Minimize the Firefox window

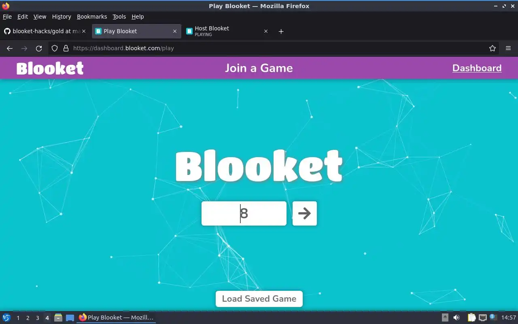(496, 6)
